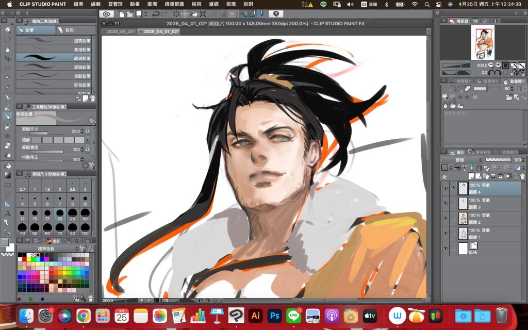Choose the 彩色鉛筆 brush
528x330 pixels.
point(54,85)
